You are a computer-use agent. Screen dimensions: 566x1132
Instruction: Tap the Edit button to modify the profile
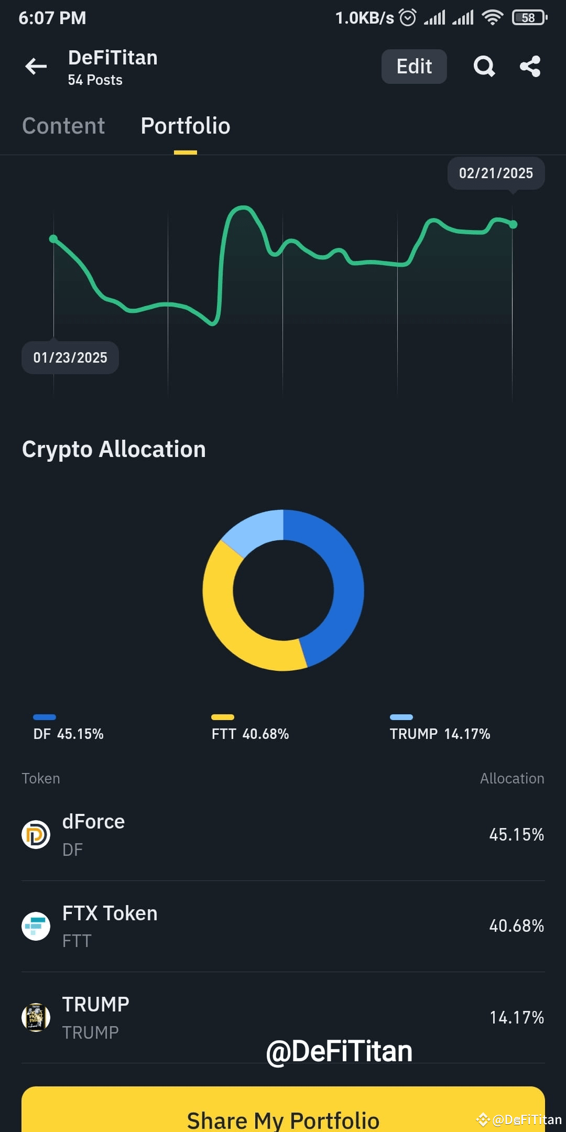coord(413,66)
